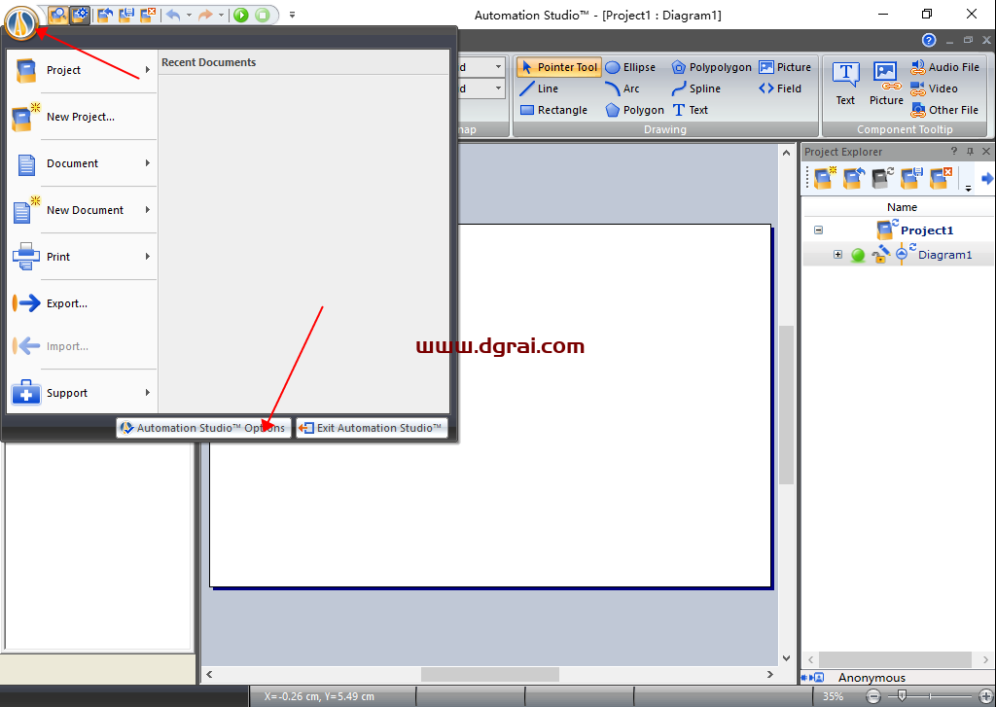
Task: Select the Text tool in Drawing group
Action: pos(691,110)
